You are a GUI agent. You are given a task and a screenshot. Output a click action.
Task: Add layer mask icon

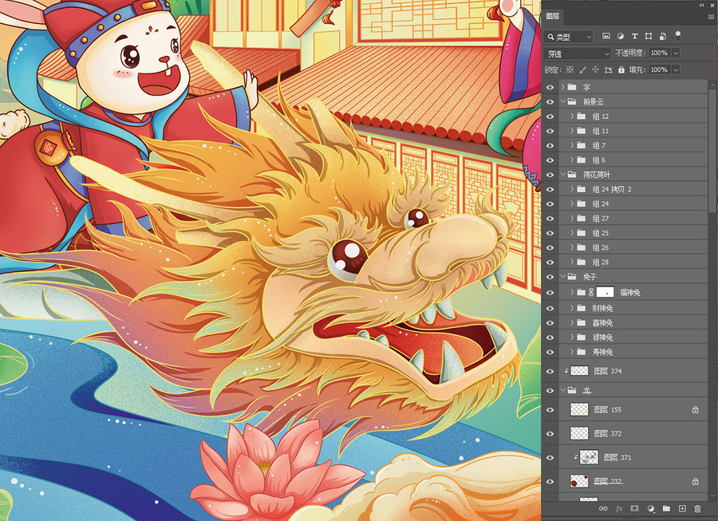click(x=635, y=509)
